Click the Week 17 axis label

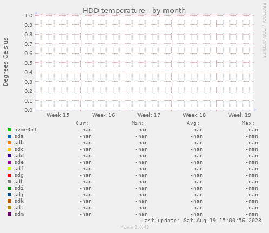point(149,115)
